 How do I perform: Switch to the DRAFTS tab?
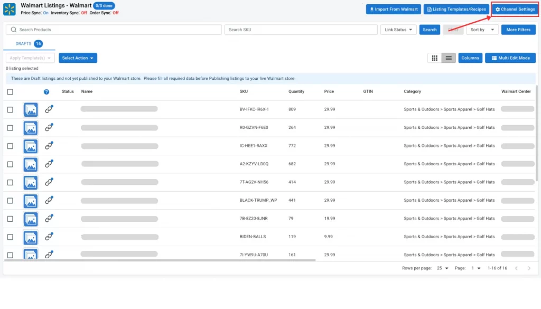pyautogui.click(x=29, y=44)
